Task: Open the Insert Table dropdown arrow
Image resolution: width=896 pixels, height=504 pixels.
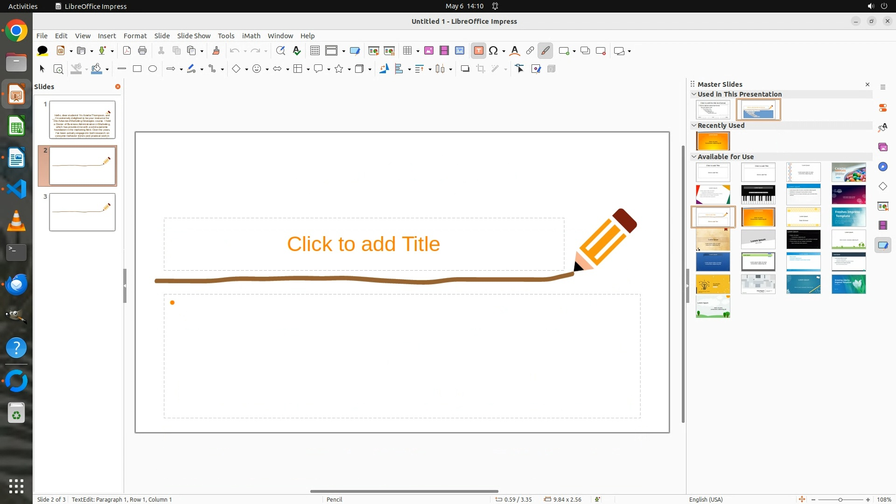Action: click(418, 51)
